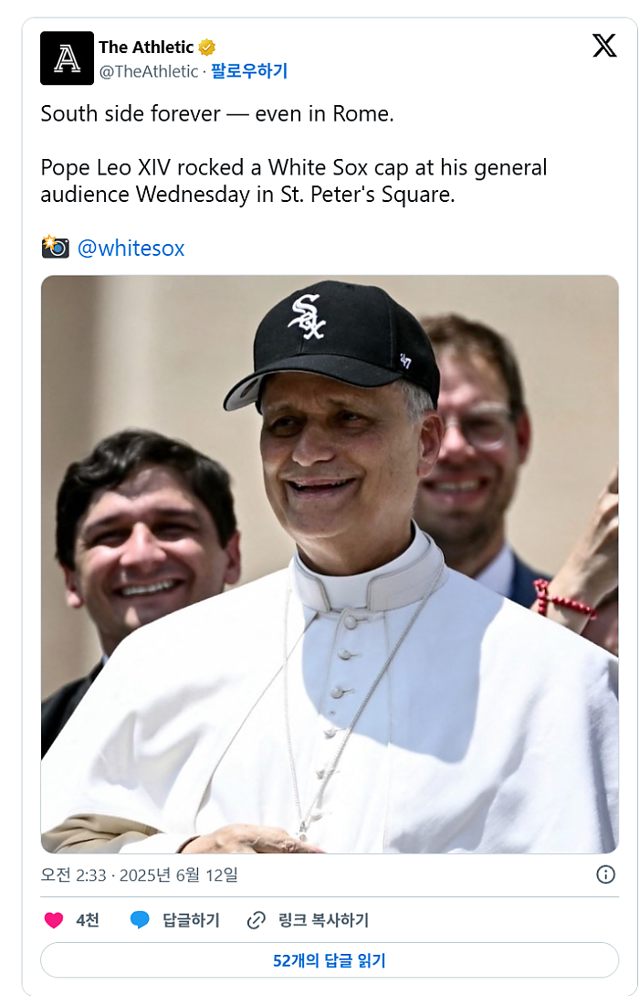
Task: Open the White Sox cap photo
Action: pos(330,564)
